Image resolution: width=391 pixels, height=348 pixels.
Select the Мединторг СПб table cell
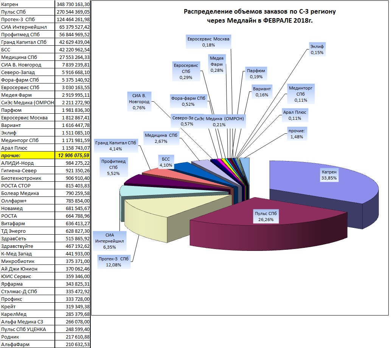click(27, 140)
